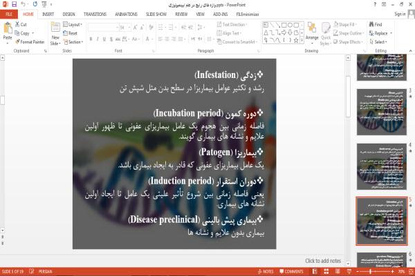Toggle Italic formatting
Viewport: 415px width, 276px height.
pos(98,39)
